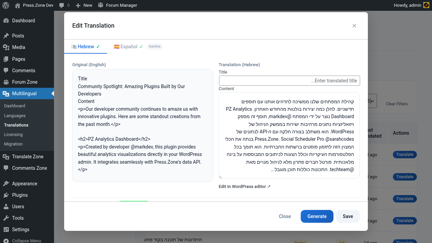The width and height of the screenshot is (432, 243).
Task: Focus the Enter translated title field
Action: [290, 81]
